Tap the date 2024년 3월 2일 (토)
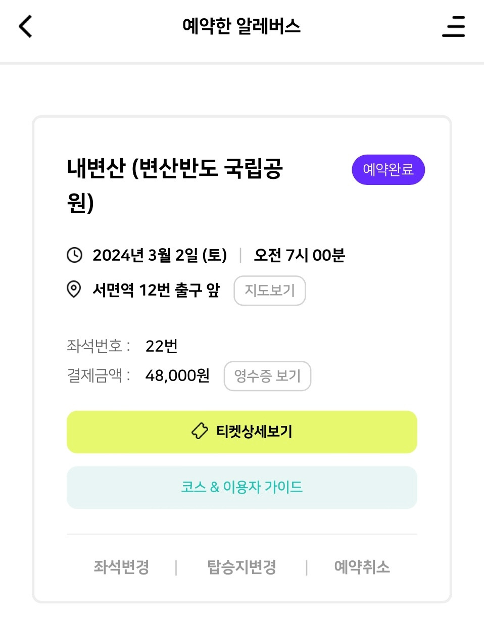This screenshot has height=618, width=484. click(160, 256)
